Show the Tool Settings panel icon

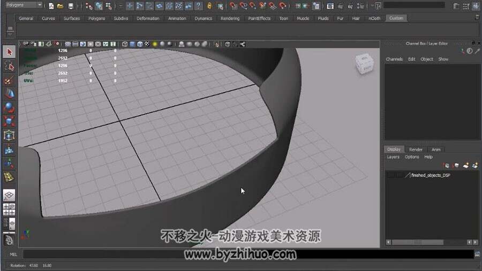(466, 6)
